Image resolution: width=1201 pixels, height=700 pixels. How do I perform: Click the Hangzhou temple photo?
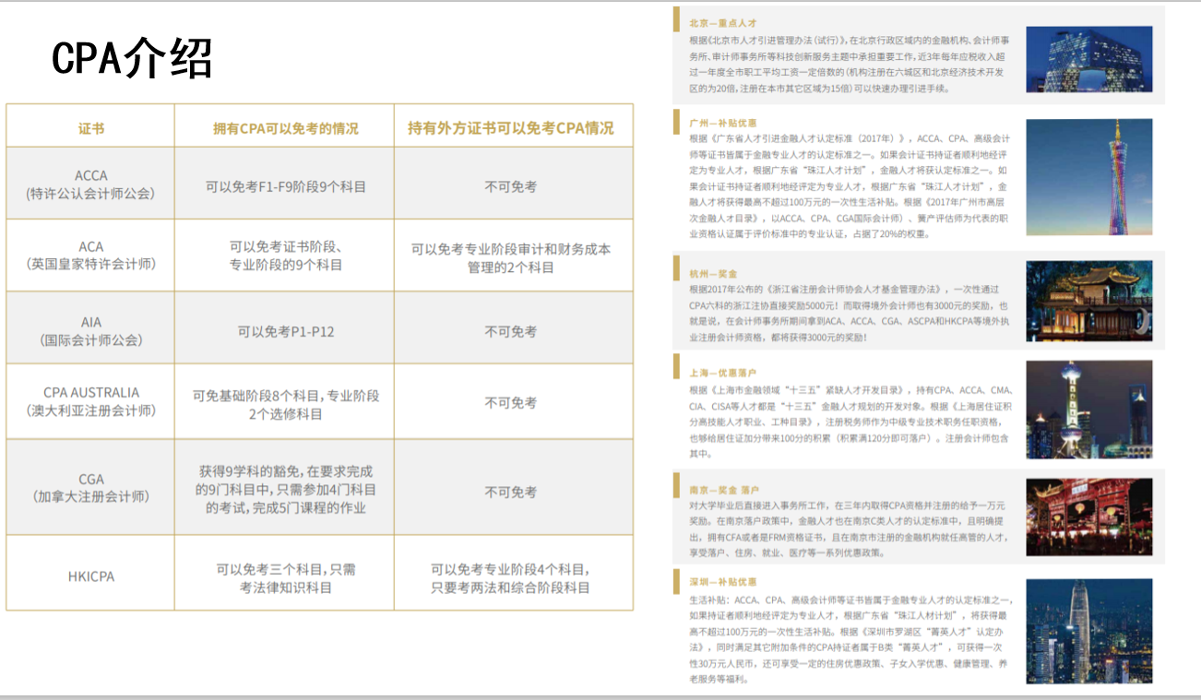point(1088,300)
